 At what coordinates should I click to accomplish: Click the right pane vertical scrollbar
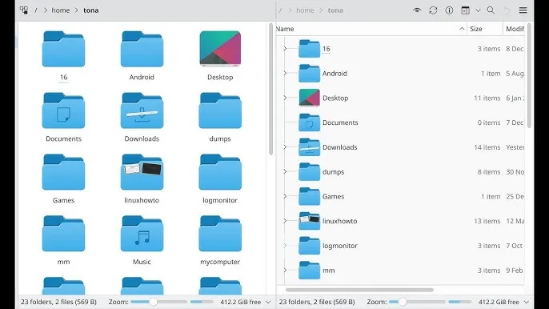[x=529, y=76]
